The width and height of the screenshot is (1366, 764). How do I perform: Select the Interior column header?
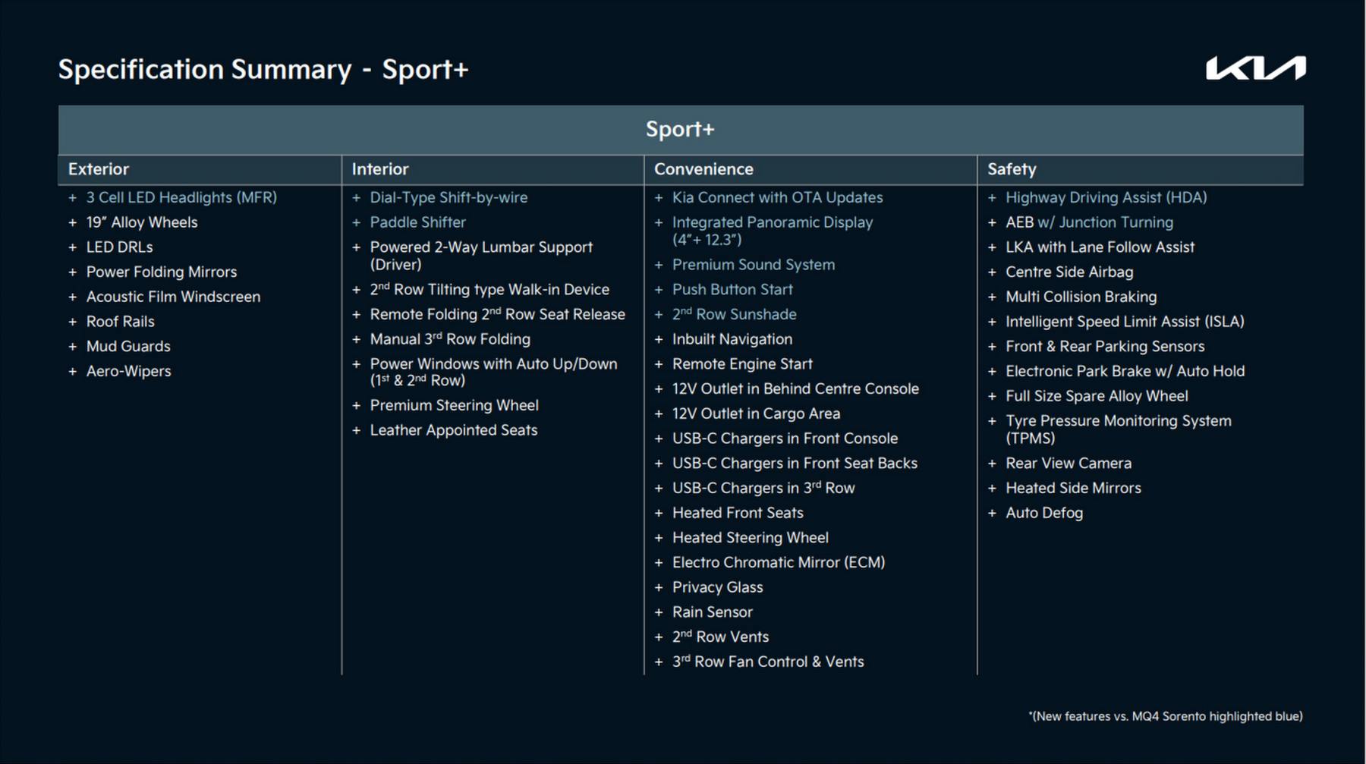coord(379,169)
